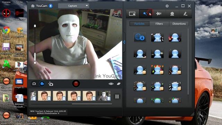222x125 pixels.
Task: Open YouCam settings gear
Action: 167,6
